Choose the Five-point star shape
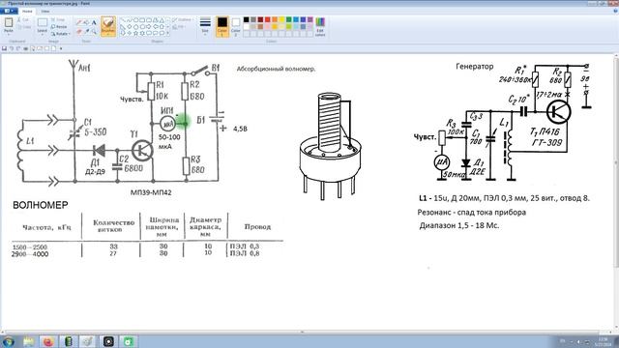Image resolution: width=619 pixels, height=348 pixels. click(x=135, y=34)
